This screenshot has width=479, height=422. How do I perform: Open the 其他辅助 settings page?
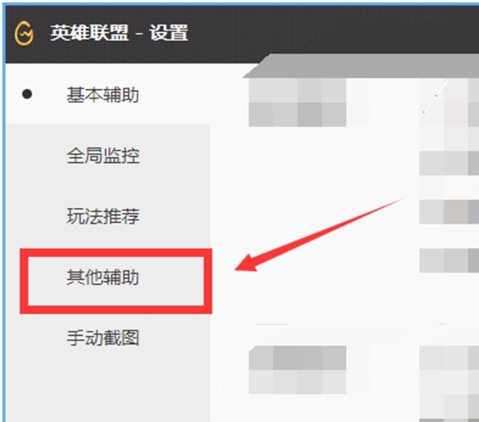(x=103, y=277)
